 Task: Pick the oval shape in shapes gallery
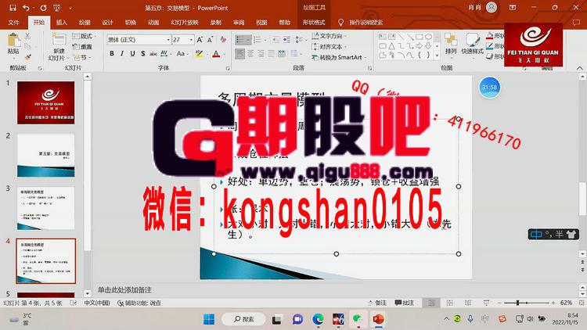click(428, 37)
